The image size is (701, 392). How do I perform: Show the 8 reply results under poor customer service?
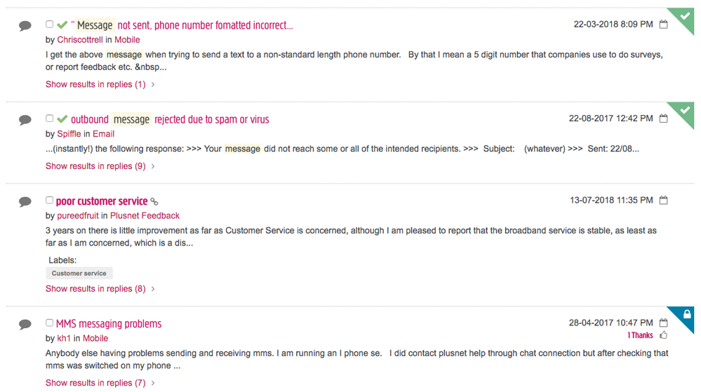click(x=95, y=288)
